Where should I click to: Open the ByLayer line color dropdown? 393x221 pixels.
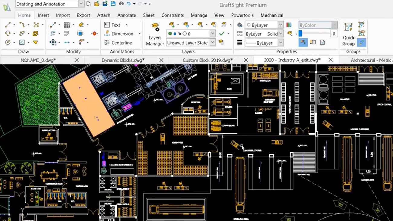pos(281,25)
